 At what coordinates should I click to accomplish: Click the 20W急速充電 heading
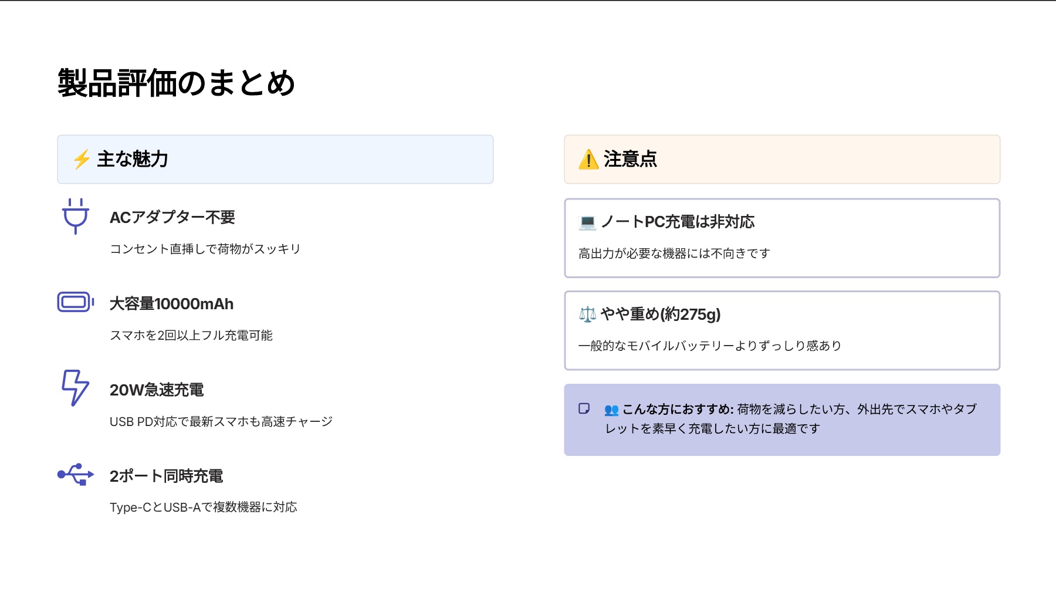click(x=157, y=390)
